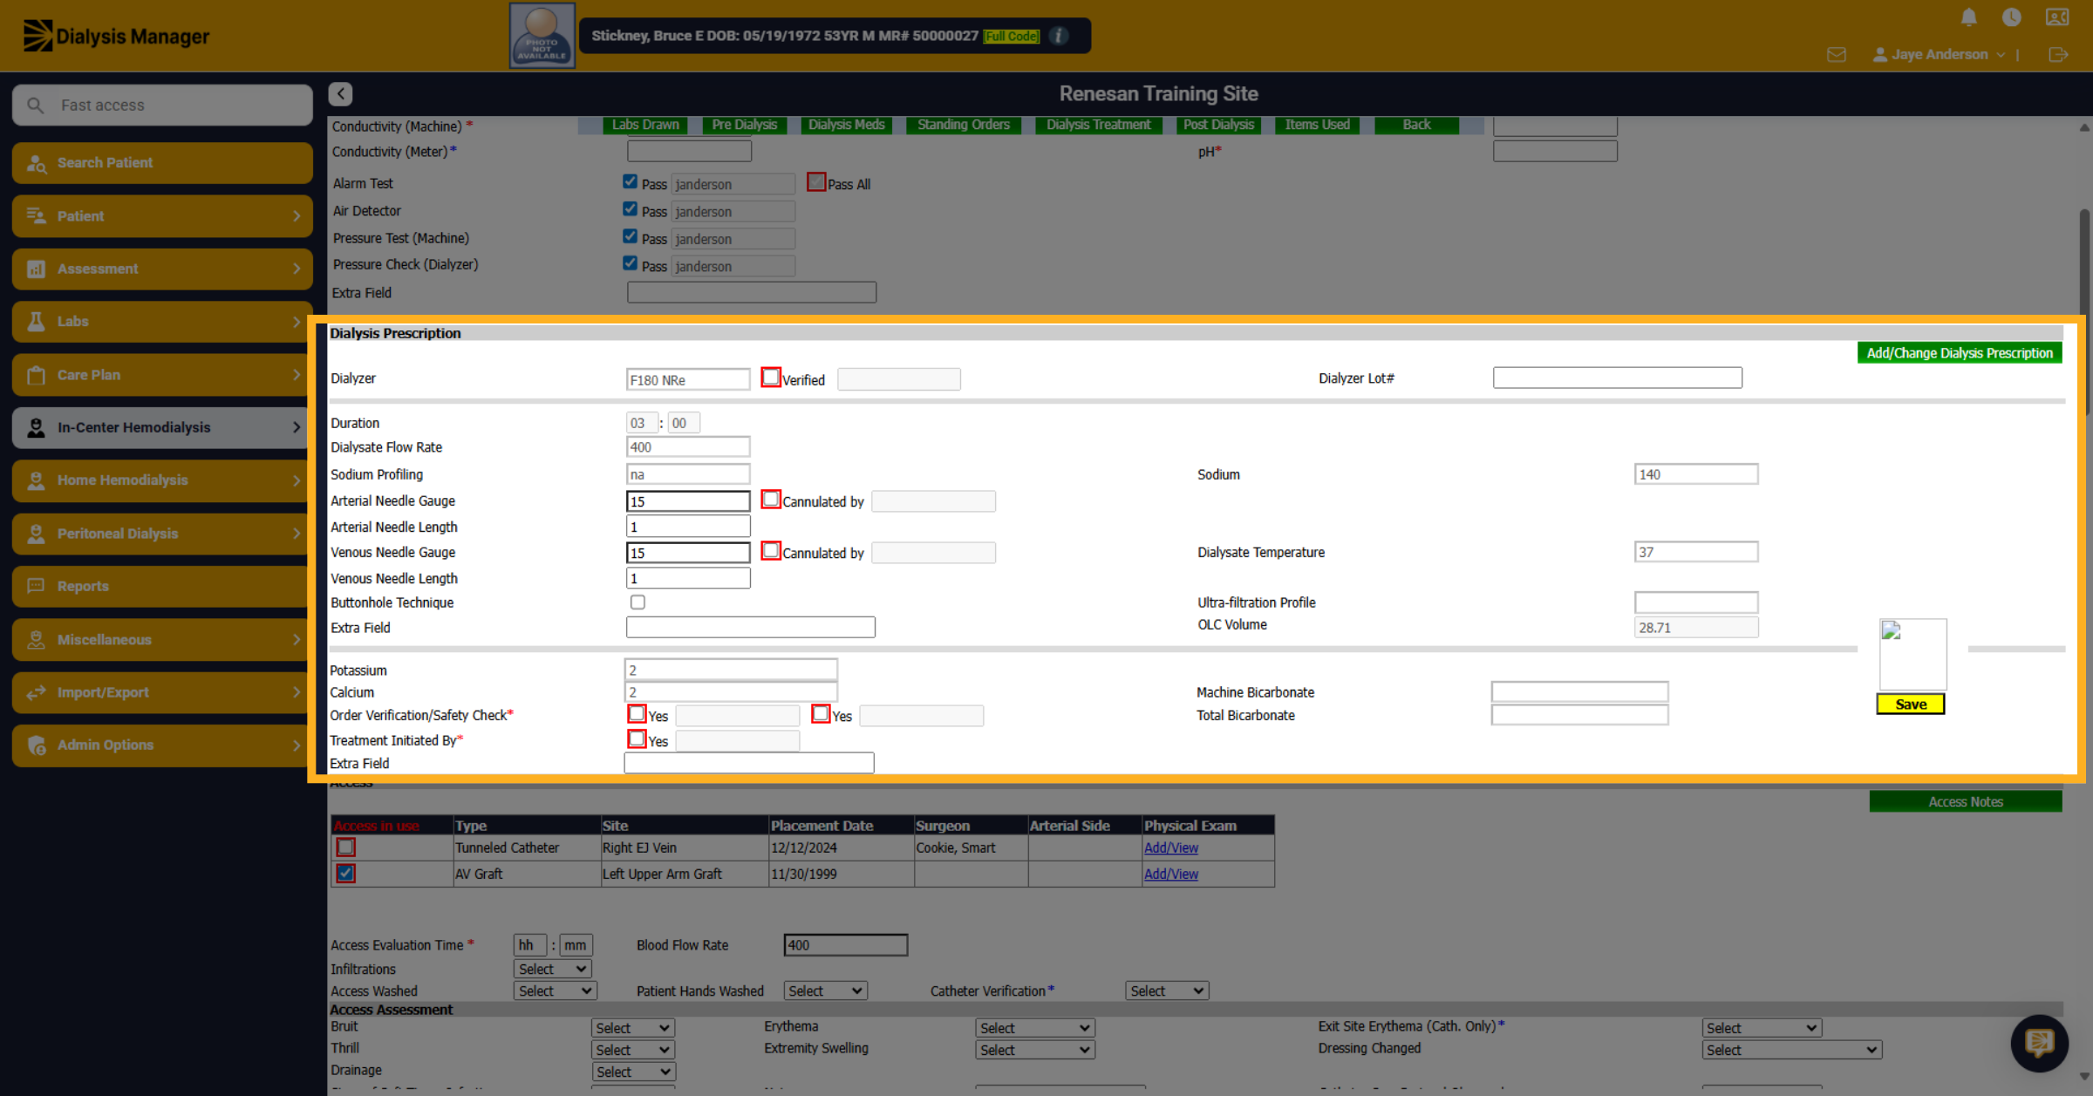Click the Fast access search icon

pyautogui.click(x=35, y=105)
